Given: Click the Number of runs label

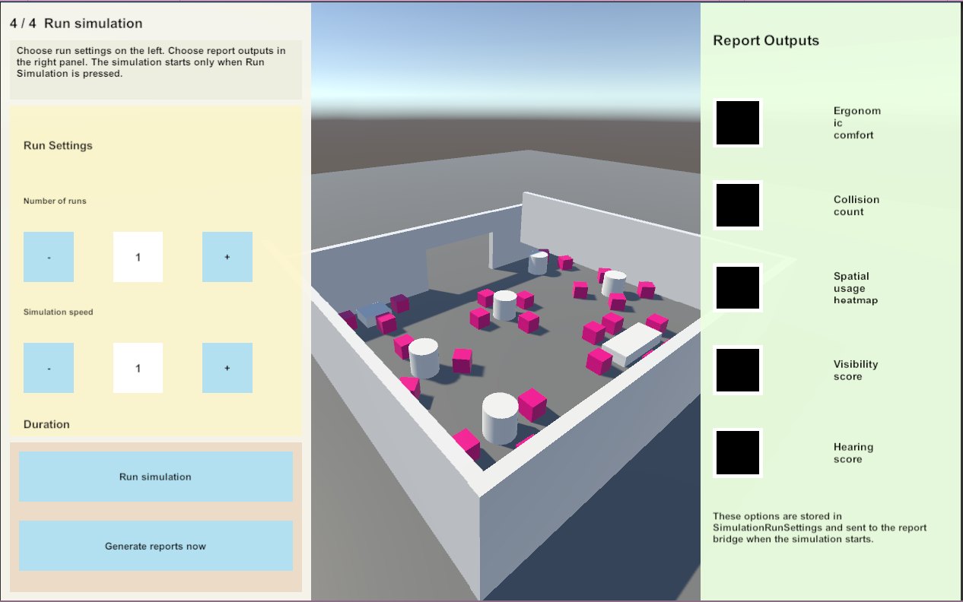Looking at the screenshot, I should tap(55, 201).
